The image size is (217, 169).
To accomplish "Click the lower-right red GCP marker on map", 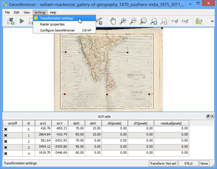I will 149,94.
